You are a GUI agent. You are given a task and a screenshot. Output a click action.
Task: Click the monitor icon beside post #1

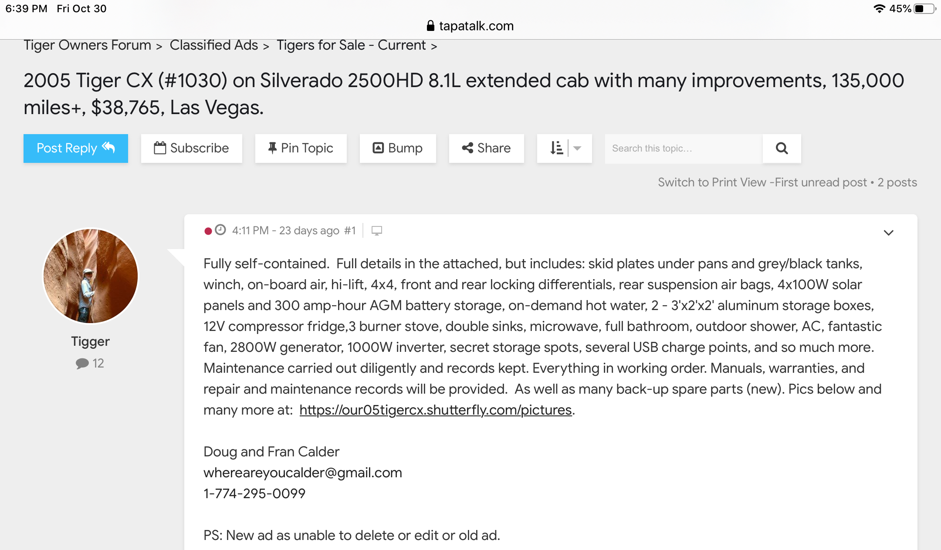click(x=377, y=231)
